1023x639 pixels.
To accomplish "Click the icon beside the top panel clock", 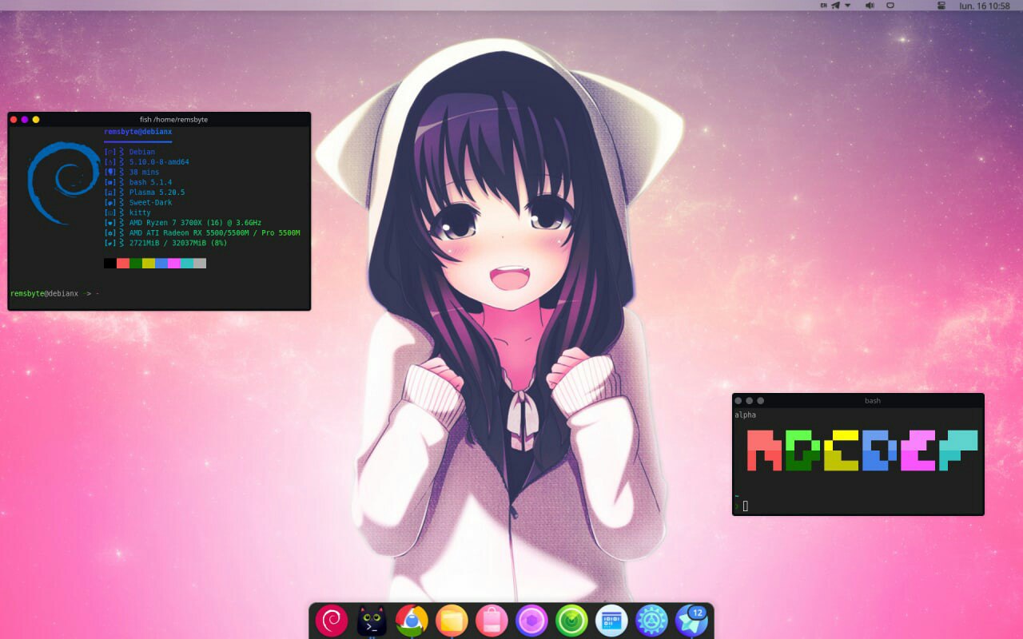I will tap(941, 6).
